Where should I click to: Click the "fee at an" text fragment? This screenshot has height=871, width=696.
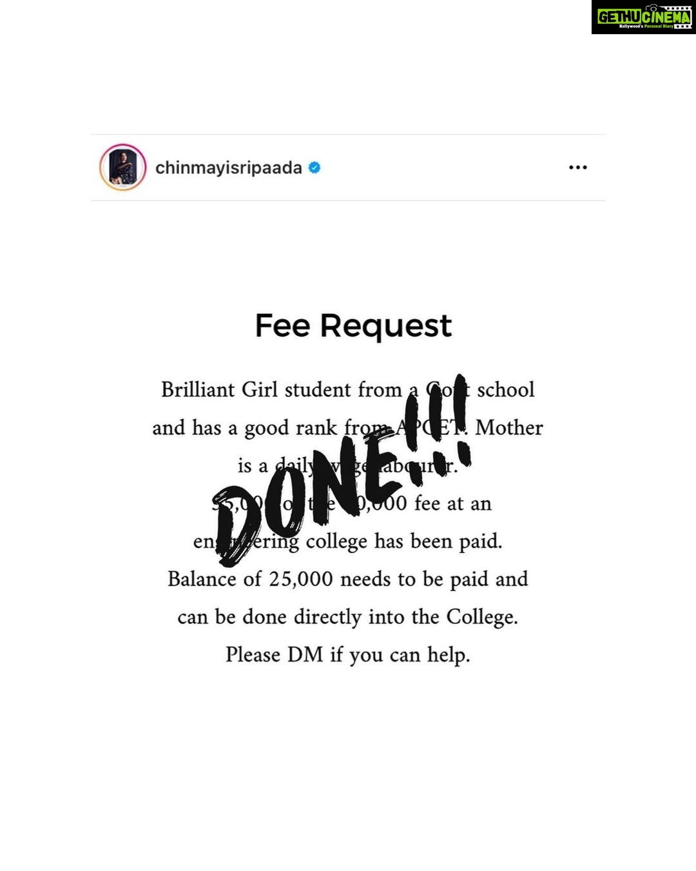453,503
